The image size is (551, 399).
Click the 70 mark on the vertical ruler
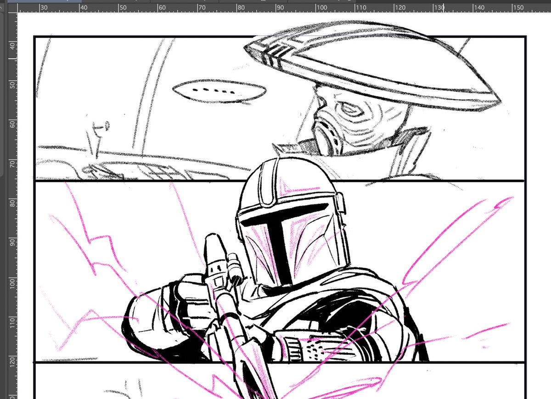click(13, 164)
